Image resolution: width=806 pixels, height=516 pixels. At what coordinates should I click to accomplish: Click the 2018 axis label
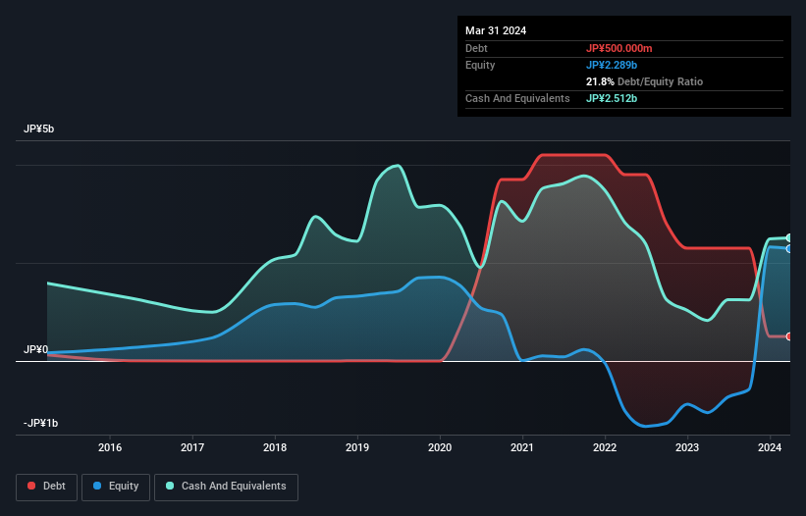pos(275,447)
